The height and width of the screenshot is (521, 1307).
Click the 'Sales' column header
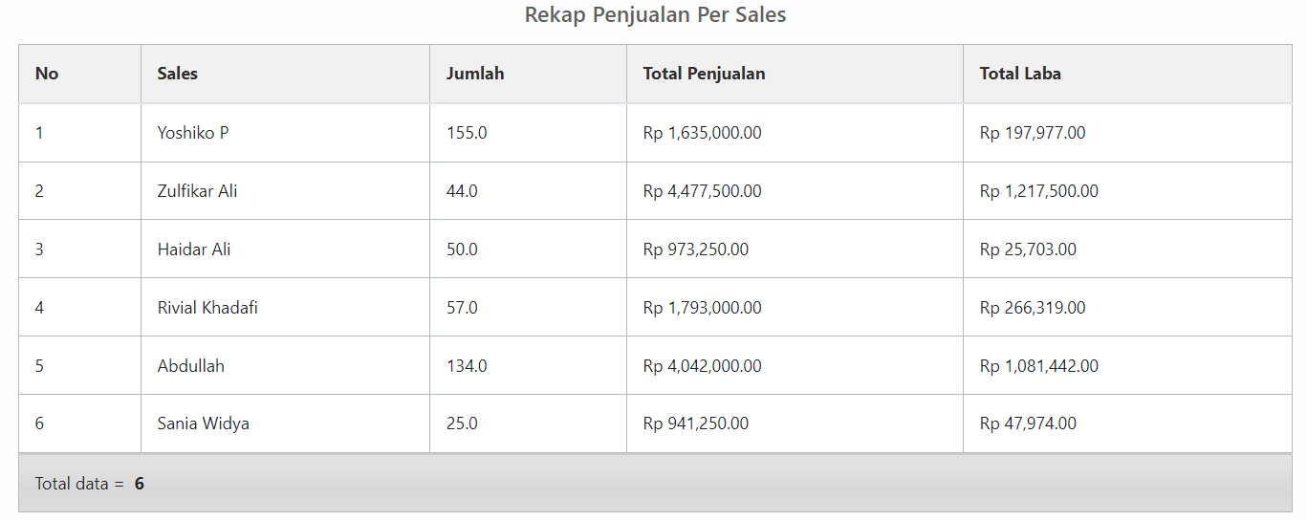point(178,74)
